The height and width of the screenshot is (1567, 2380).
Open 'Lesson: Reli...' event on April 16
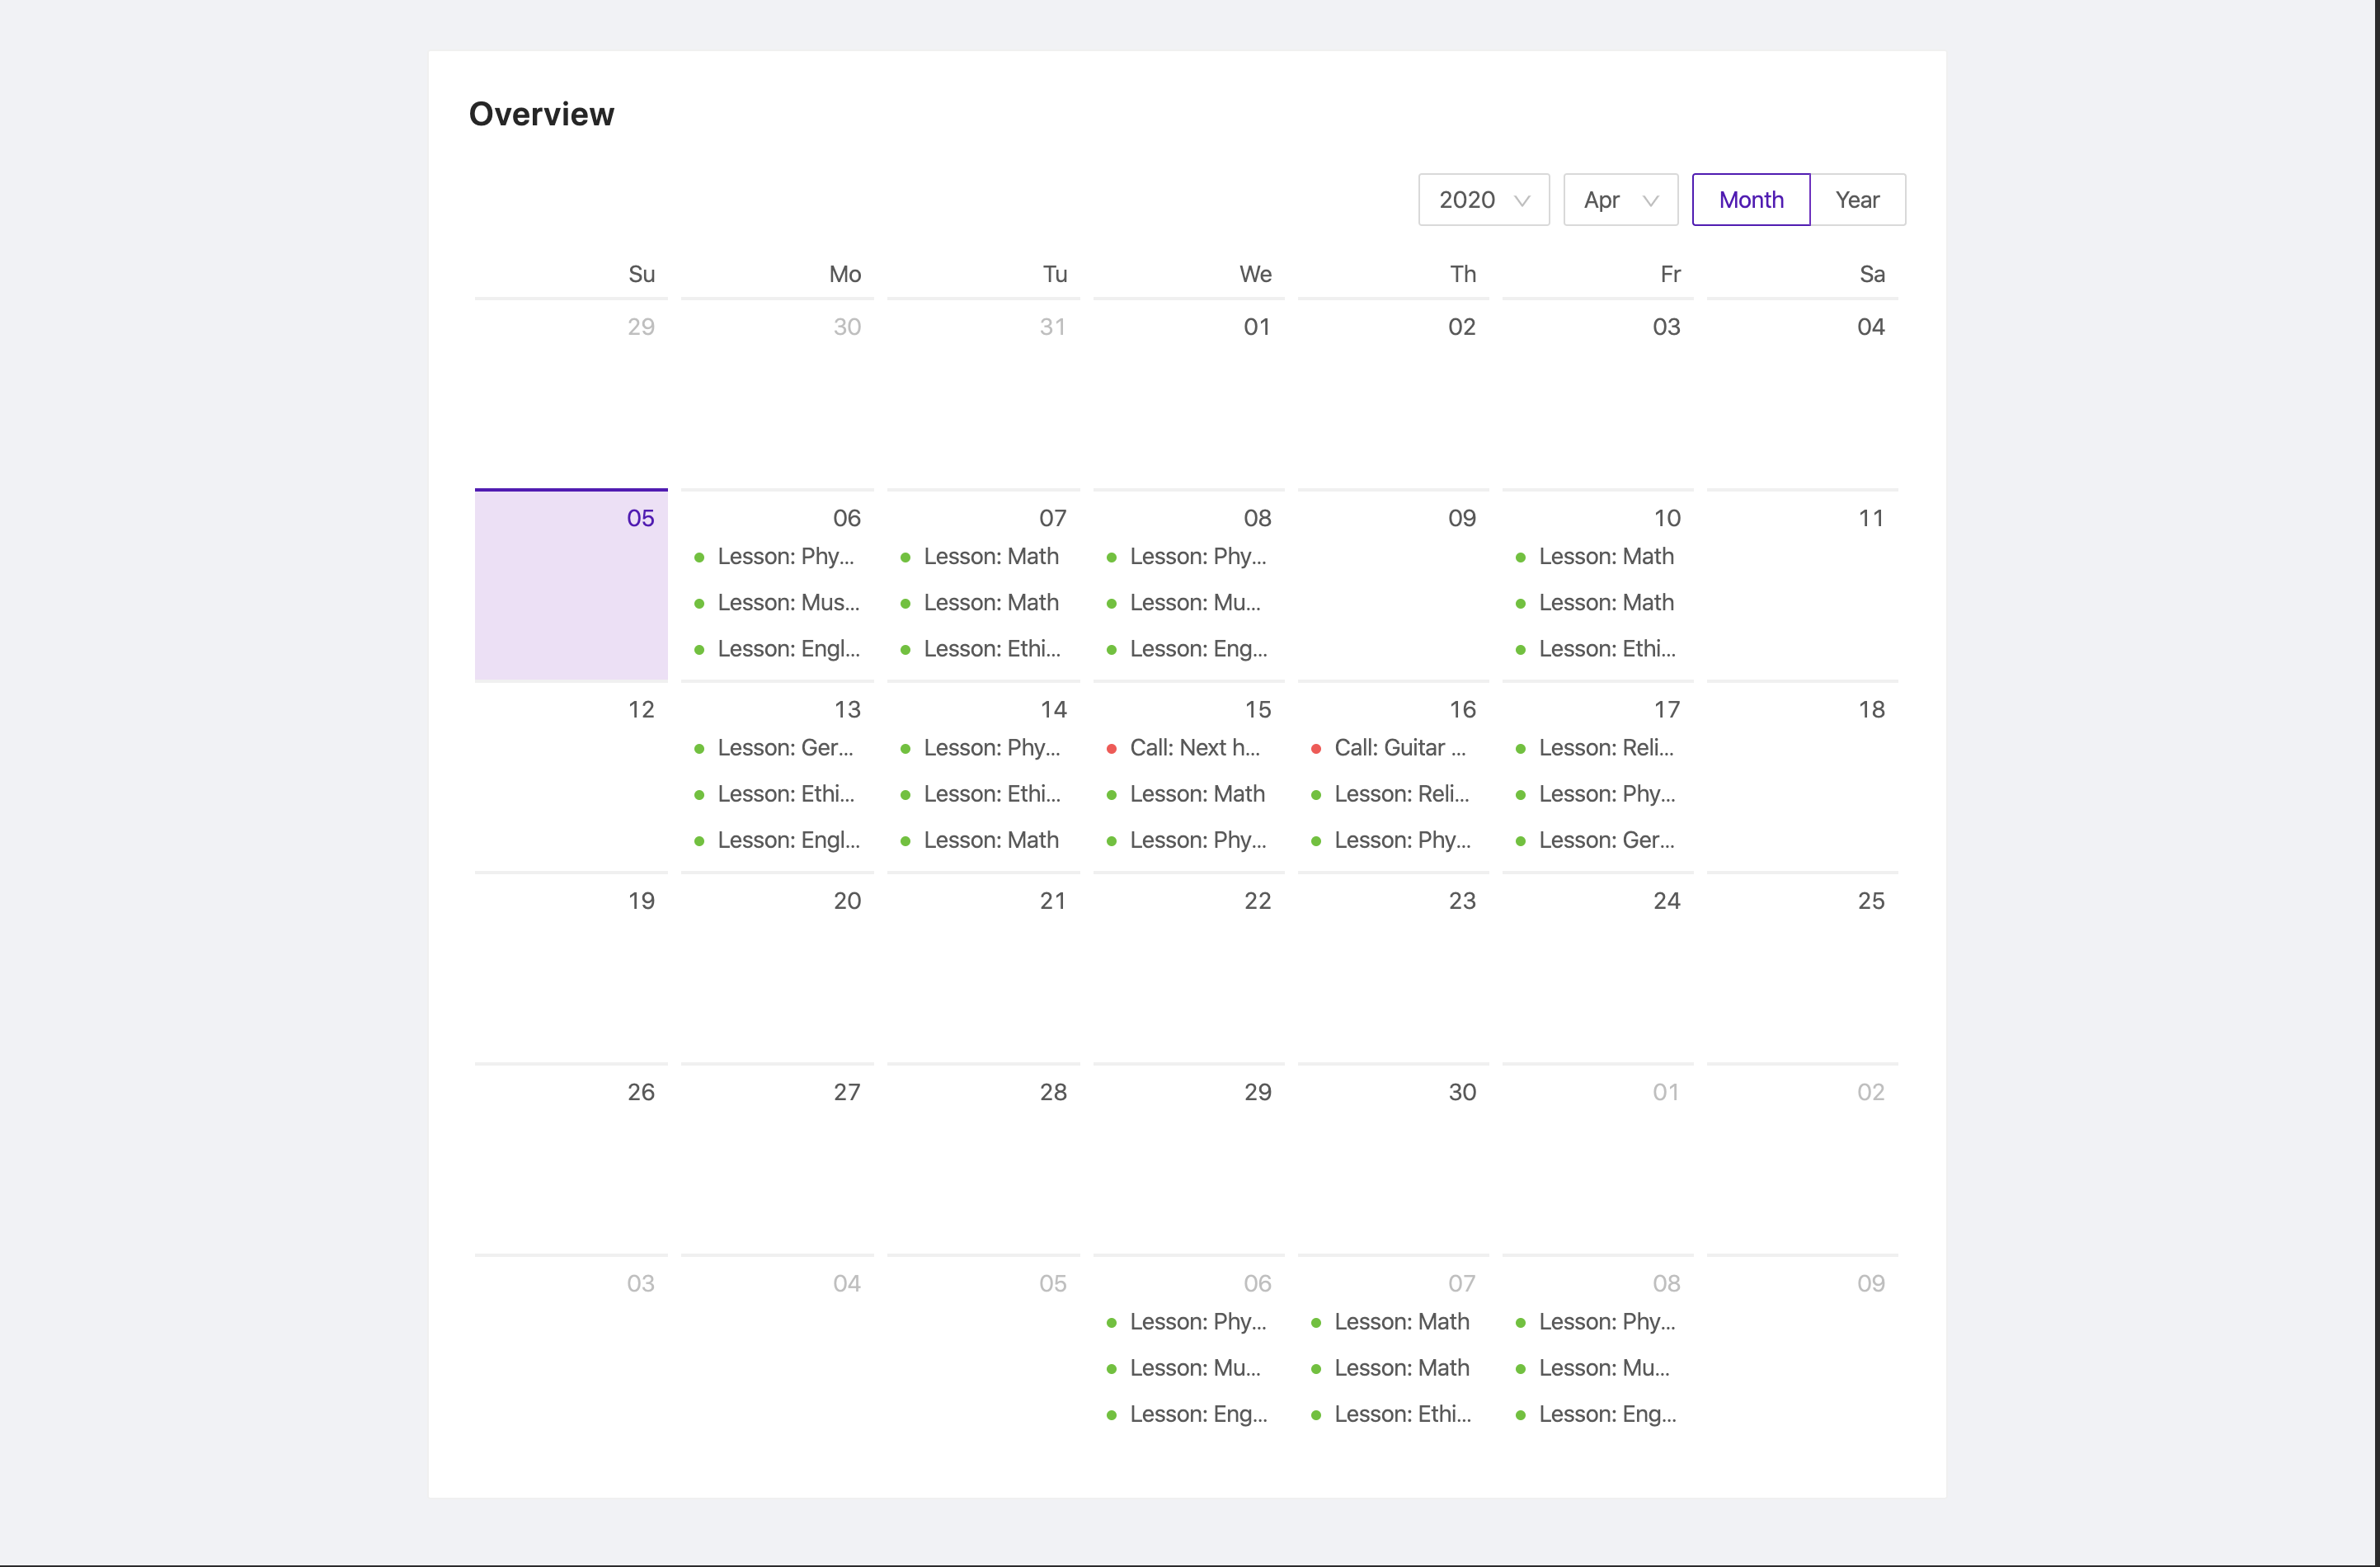coord(1393,794)
